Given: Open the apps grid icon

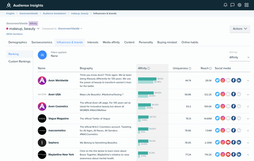Looking at the screenshot, I should [247, 5].
